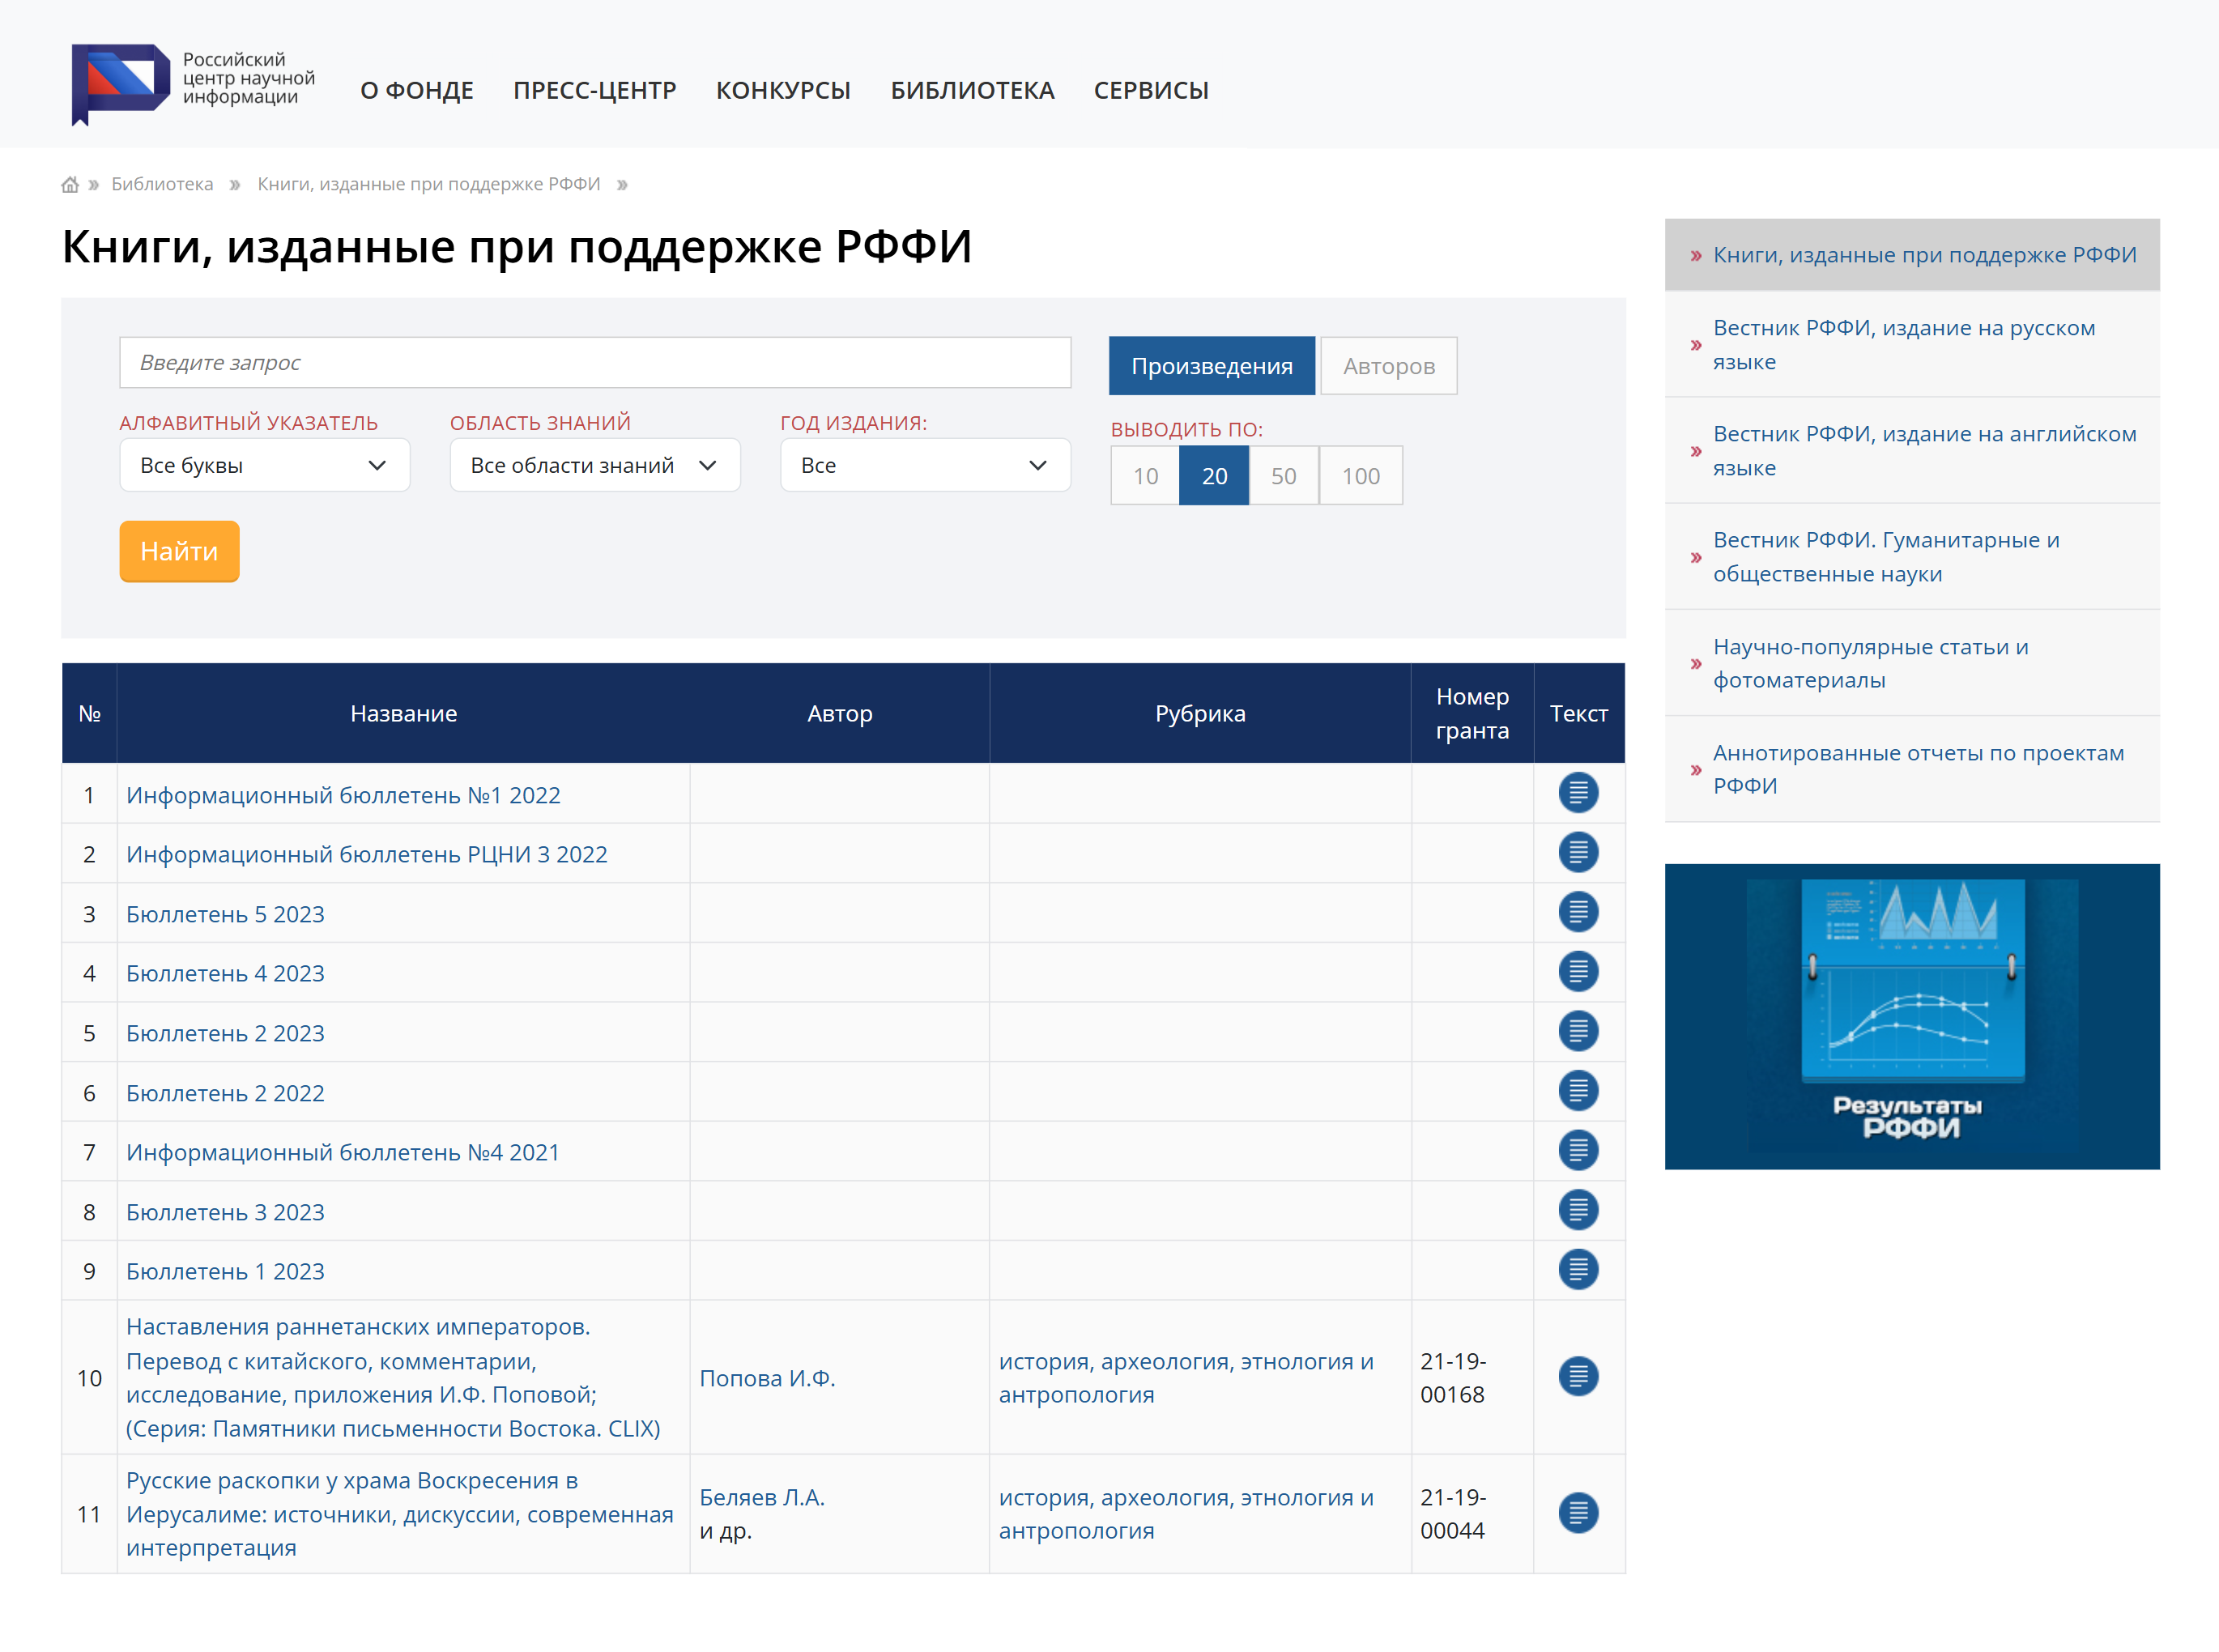This screenshot has height=1652, width=2219.
Task: Focus the Введите запрос search field
Action: (x=594, y=362)
